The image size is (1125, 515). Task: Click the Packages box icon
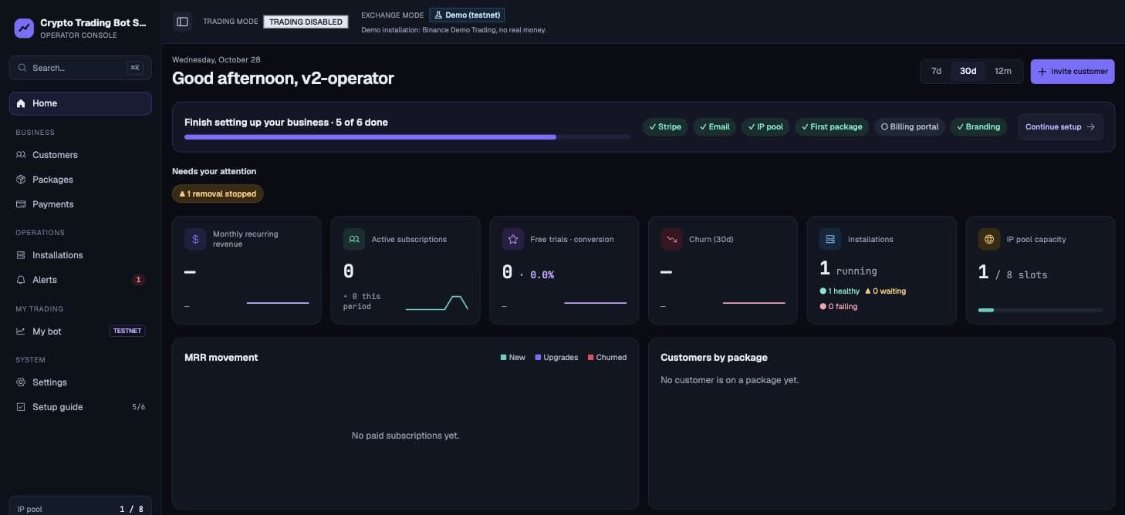tap(21, 180)
